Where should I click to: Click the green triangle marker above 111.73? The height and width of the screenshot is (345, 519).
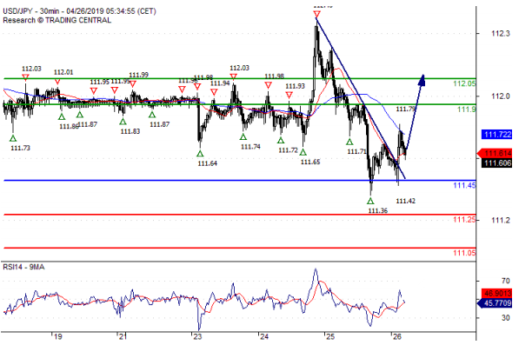[x=13, y=138]
